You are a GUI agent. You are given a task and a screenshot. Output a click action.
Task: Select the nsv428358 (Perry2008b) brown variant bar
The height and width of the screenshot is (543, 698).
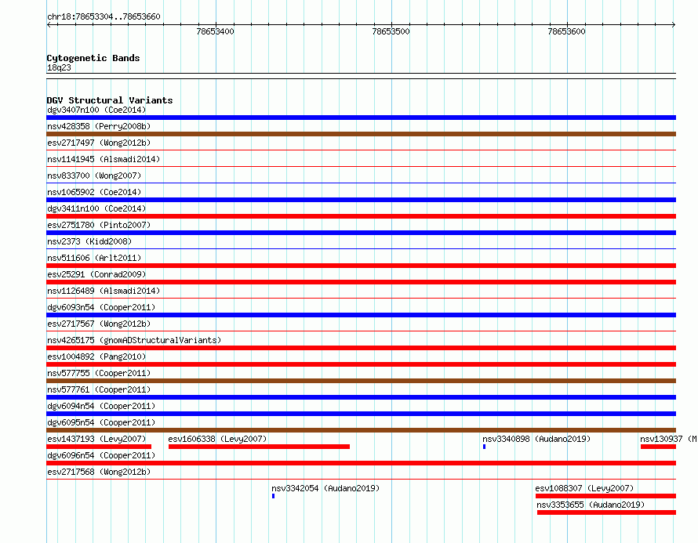click(x=361, y=134)
